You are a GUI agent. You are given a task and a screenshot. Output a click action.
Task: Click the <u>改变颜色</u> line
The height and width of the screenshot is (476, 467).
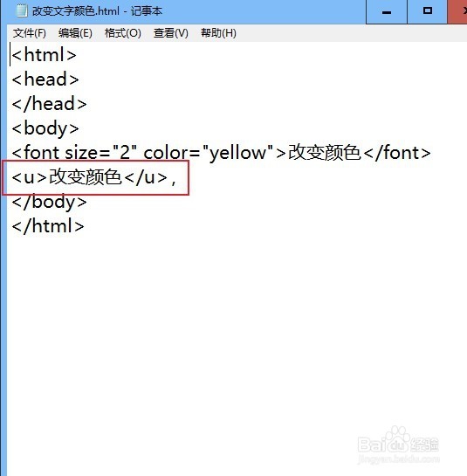(93, 177)
